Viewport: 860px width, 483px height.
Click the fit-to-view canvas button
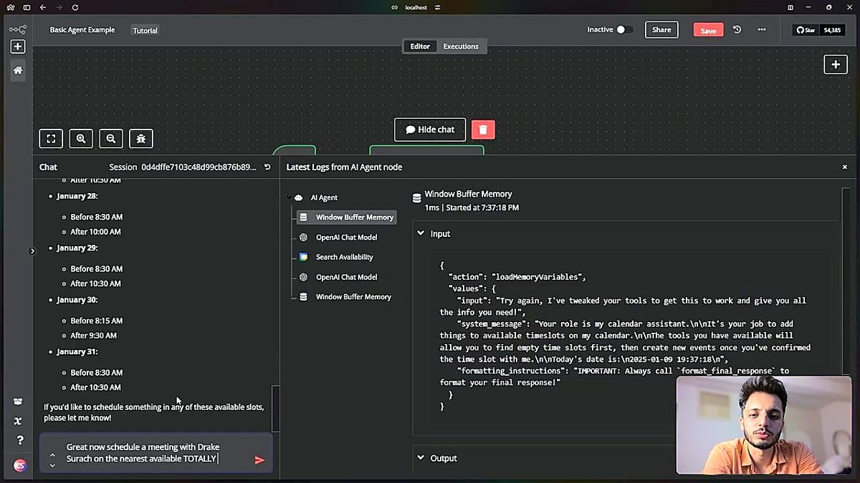[51, 139]
